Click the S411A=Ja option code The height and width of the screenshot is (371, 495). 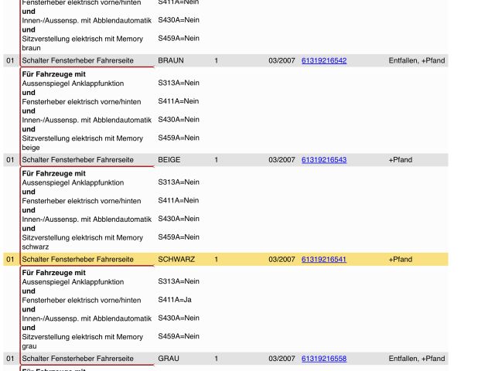[x=176, y=300]
